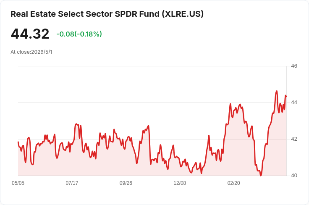Click the fund title Real Estate Select Sector SPDR Fund
Image resolution: width=309 pixels, height=205 pixels.
(85, 14)
